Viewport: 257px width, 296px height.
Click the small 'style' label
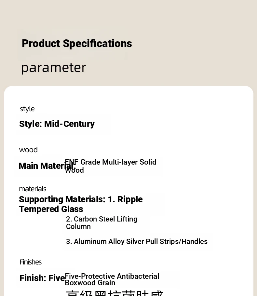(x=27, y=109)
